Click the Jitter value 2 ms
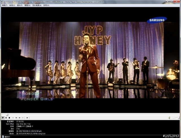This screenshot has width=181, height=138. point(18,129)
